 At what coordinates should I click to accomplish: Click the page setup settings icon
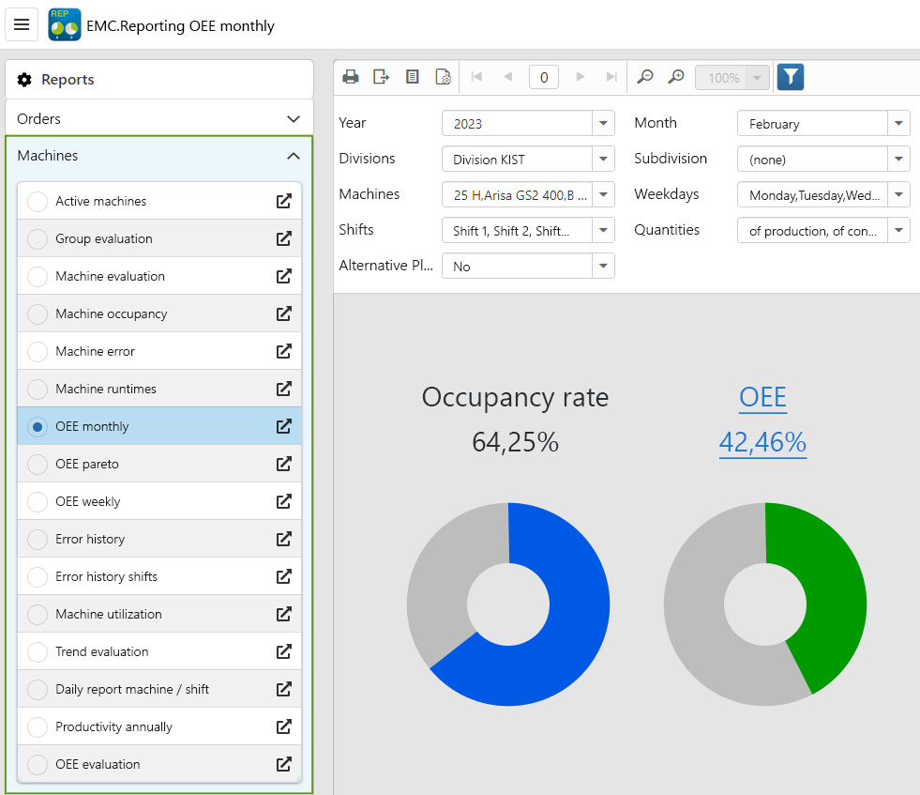[x=443, y=77]
